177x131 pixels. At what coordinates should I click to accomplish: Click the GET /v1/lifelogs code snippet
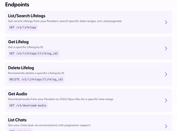tap(23, 28)
